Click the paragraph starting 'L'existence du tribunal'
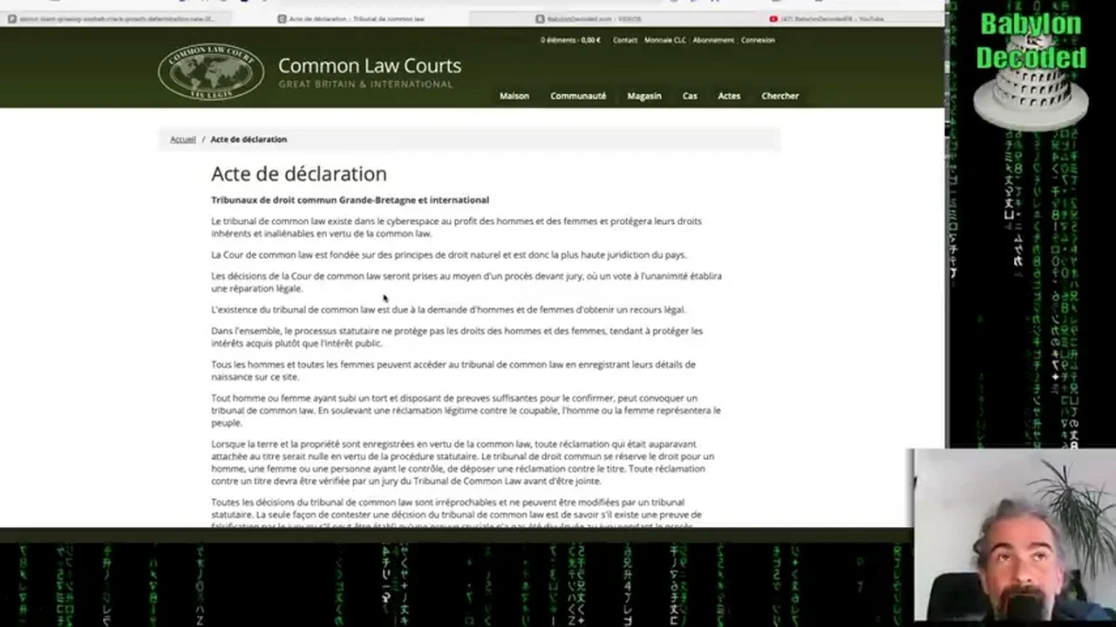Screen dimensions: 1116x627 448,310
